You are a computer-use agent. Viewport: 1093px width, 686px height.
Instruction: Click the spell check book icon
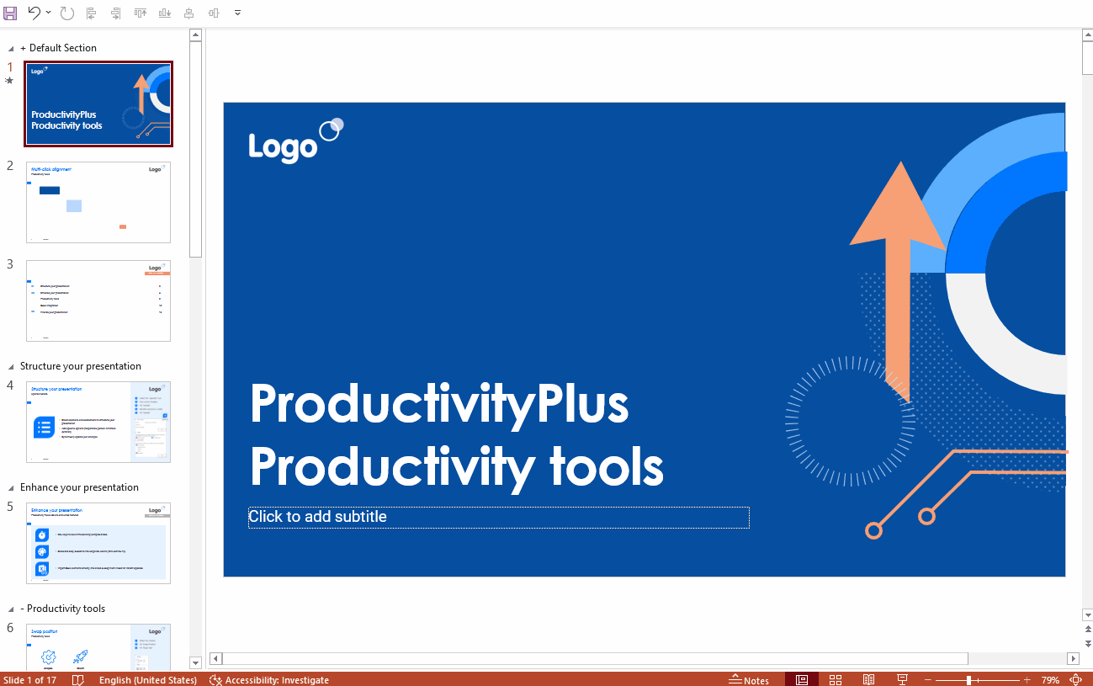point(77,679)
